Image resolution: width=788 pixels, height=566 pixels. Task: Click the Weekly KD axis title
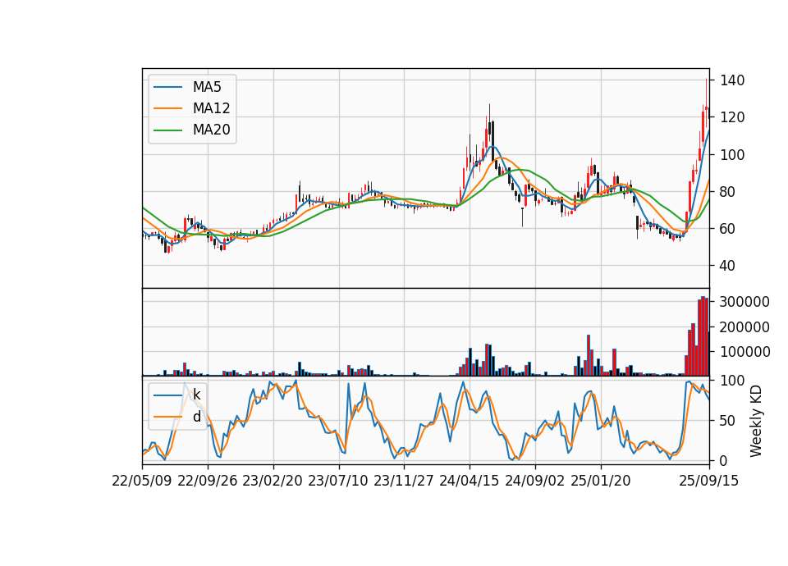click(755, 421)
